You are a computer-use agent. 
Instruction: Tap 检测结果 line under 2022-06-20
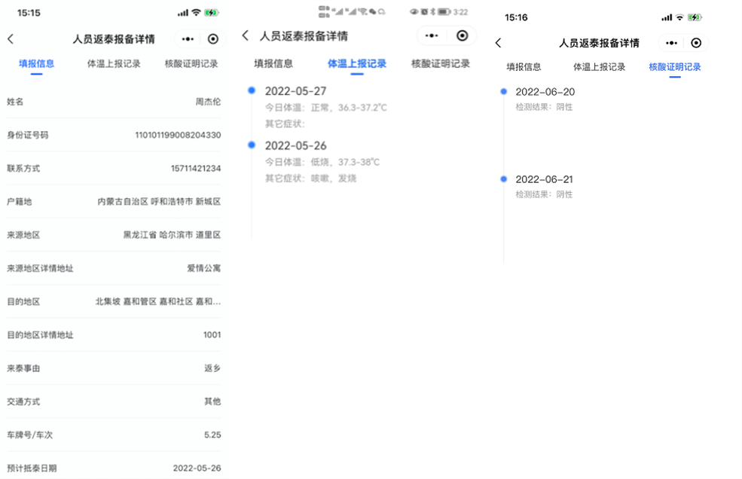coord(544,107)
